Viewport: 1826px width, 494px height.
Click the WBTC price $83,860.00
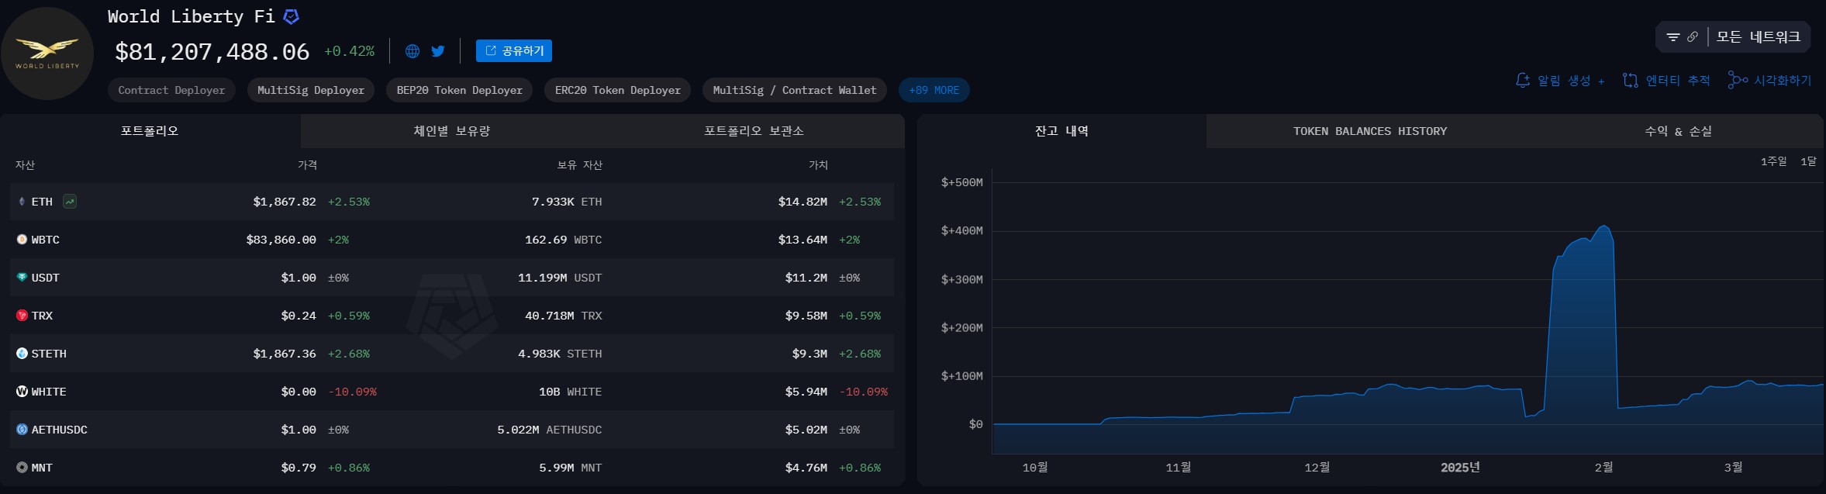click(281, 240)
